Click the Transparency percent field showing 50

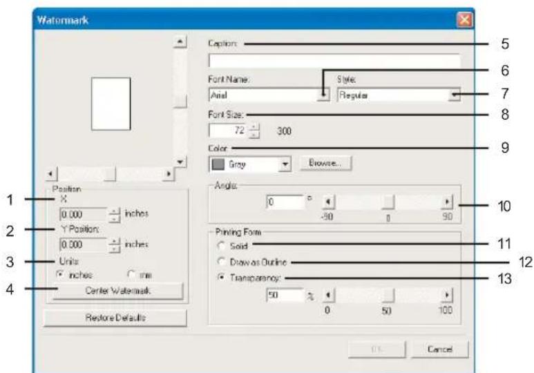(x=285, y=295)
